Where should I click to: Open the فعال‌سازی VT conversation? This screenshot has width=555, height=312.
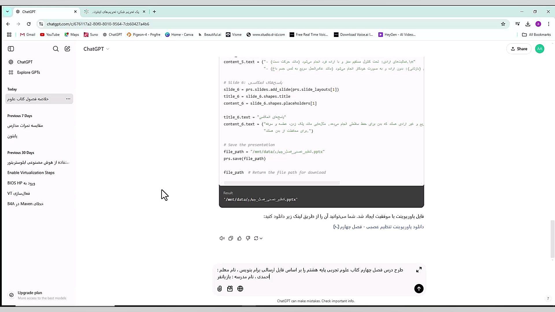(x=18, y=194)
